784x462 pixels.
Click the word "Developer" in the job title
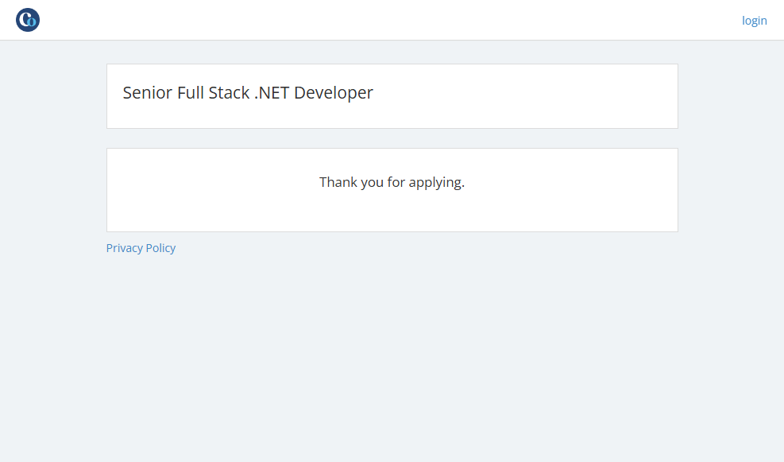pyautogui.click(x=334, y=93)
